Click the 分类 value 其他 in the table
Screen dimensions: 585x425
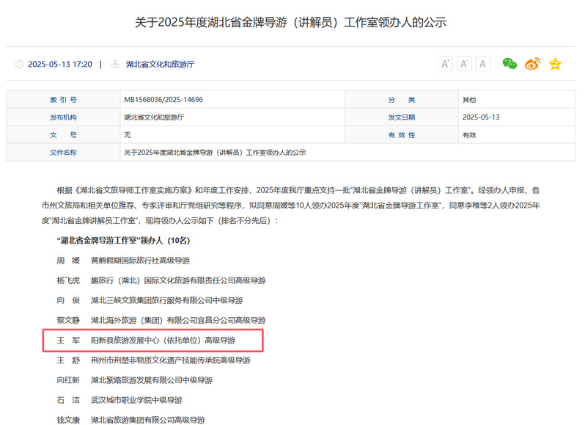468,100
